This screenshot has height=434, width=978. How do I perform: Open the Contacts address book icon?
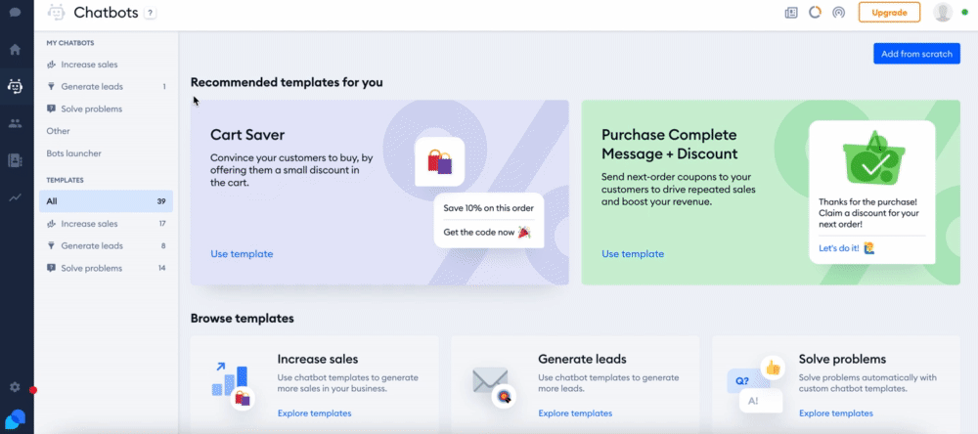(15, 160)
